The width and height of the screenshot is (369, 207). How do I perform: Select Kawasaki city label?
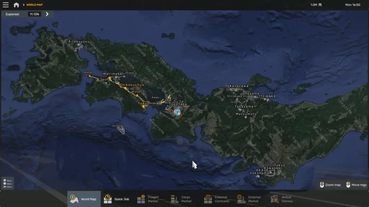tap(272, 168)
